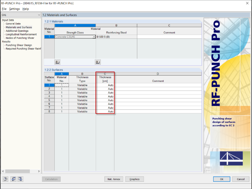Click the material comment cell in row 1

[169, 37]
